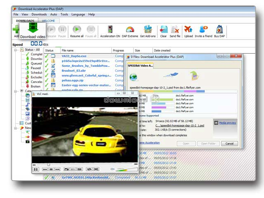Switch to the WELCOME tab
Image resolution: width=264 pixels, height=198 pixels.
coord(48,21)
